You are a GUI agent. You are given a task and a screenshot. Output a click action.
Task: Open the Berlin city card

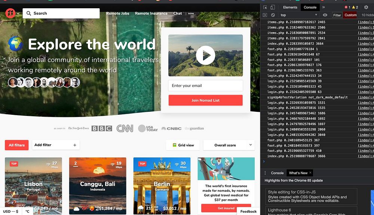162,186
